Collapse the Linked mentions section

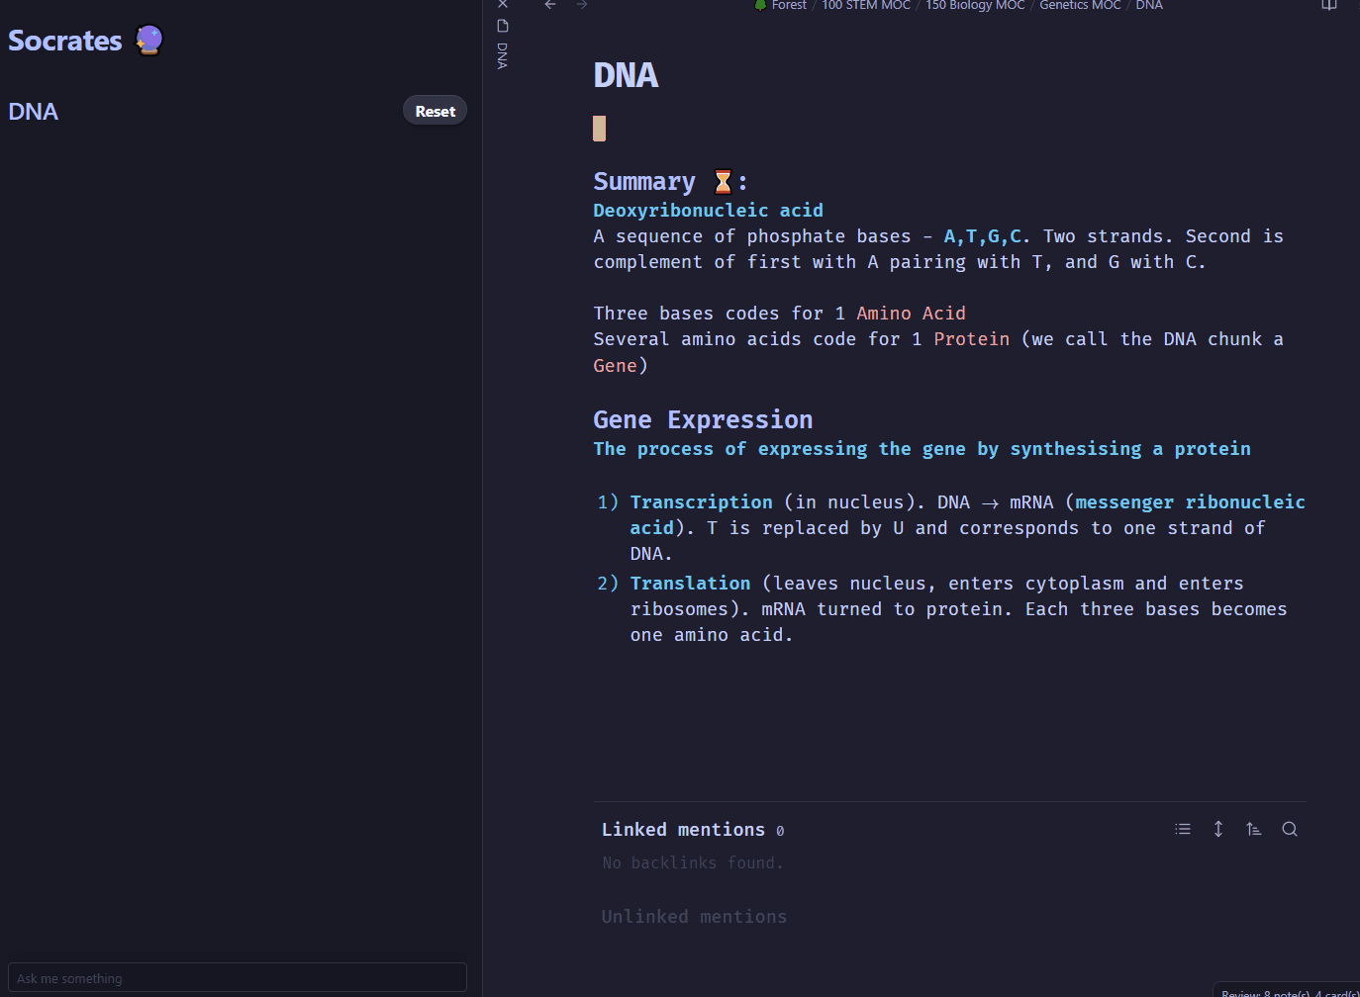683,829
